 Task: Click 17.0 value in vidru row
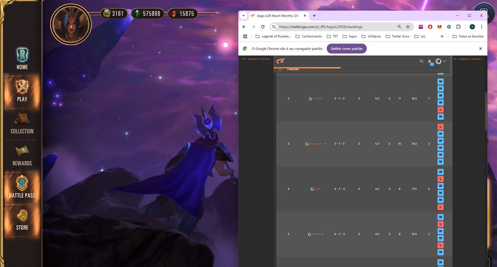pyautogui.click(x=414, y=189)
